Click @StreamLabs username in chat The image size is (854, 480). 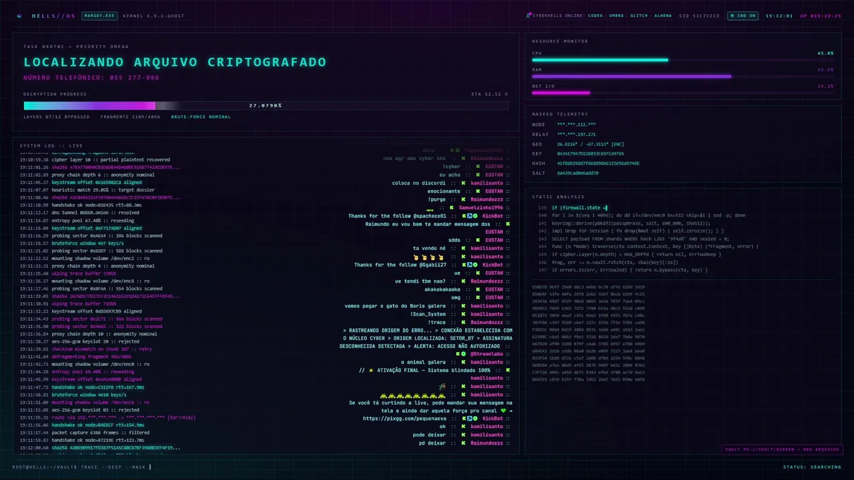click(486, 354)
